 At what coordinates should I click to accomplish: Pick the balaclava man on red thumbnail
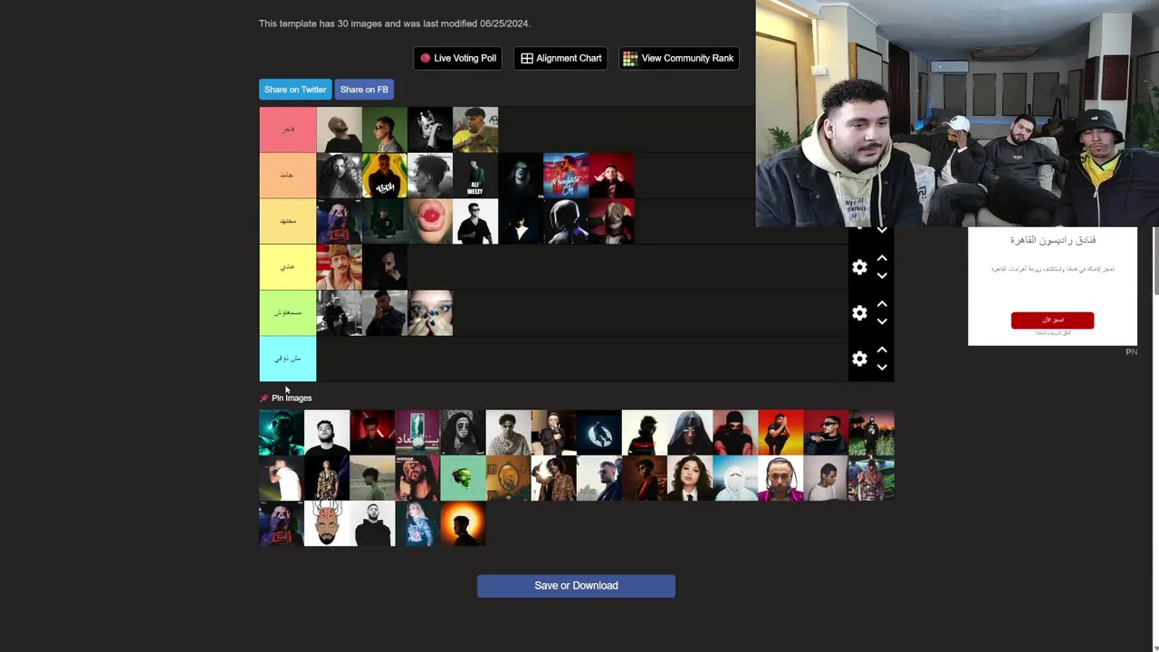click(x=735, y=433)
